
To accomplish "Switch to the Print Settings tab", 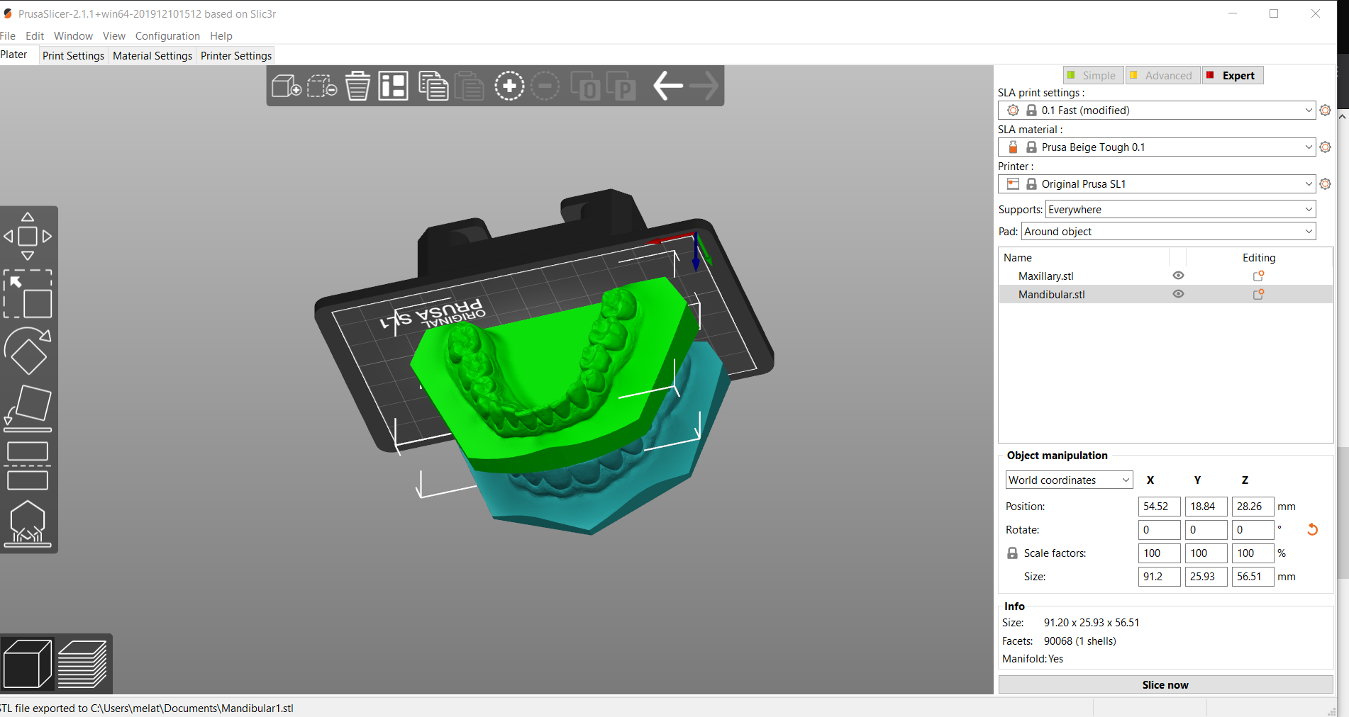I will [73, 56].
